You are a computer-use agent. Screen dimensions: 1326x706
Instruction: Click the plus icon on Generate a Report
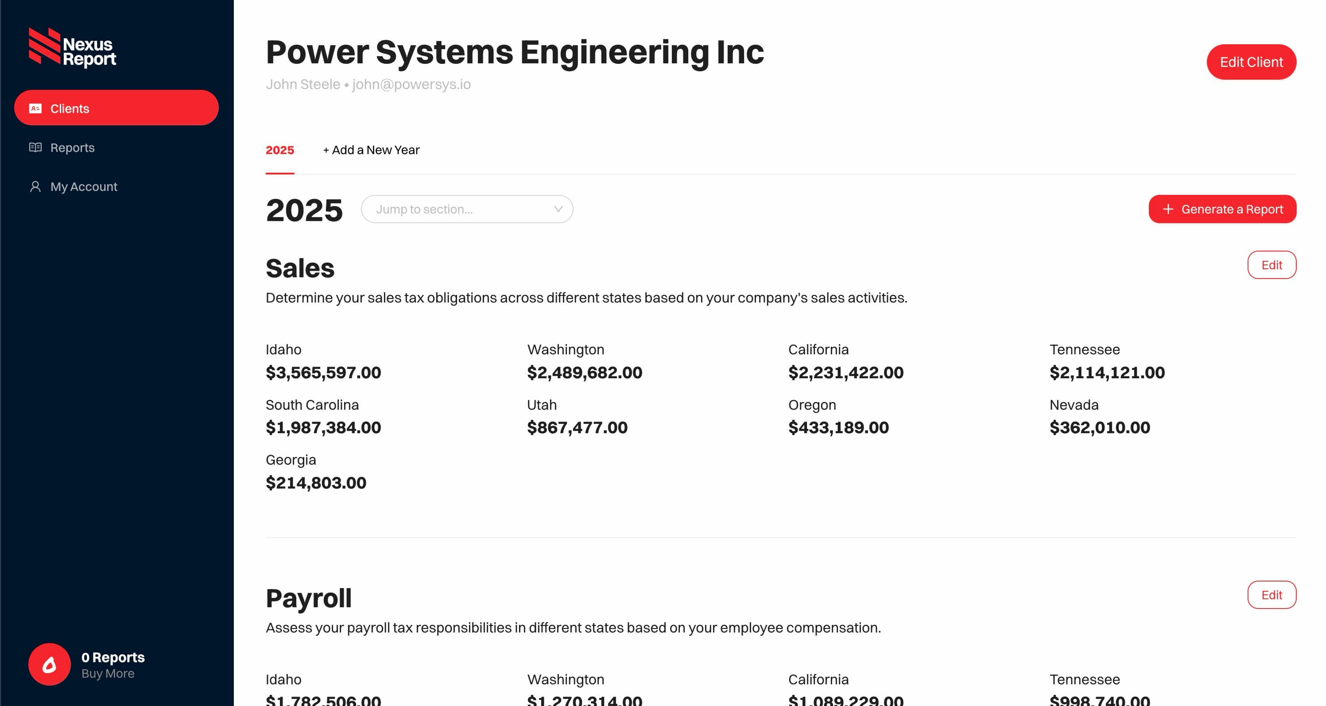1168,209
